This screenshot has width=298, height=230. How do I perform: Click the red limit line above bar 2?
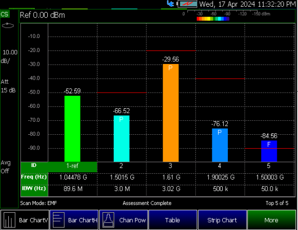(x=122, y=93)
